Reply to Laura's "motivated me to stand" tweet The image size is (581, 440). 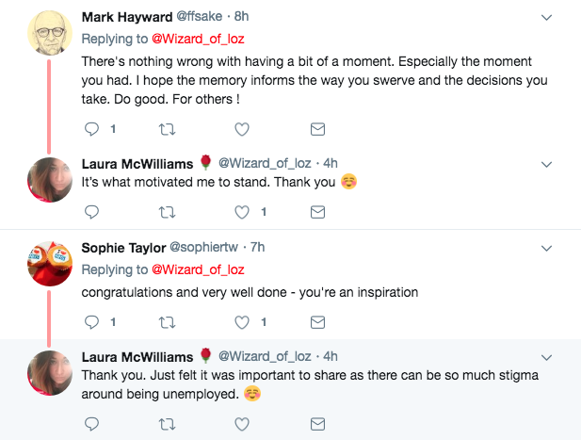click(x=92, y=211)
